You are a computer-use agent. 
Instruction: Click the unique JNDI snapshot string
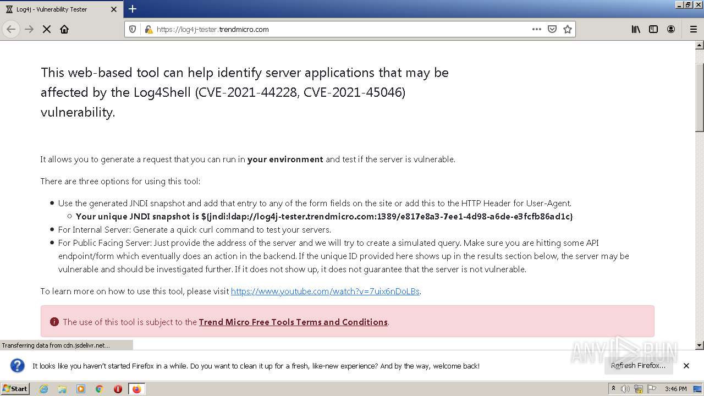pos(387,217)
